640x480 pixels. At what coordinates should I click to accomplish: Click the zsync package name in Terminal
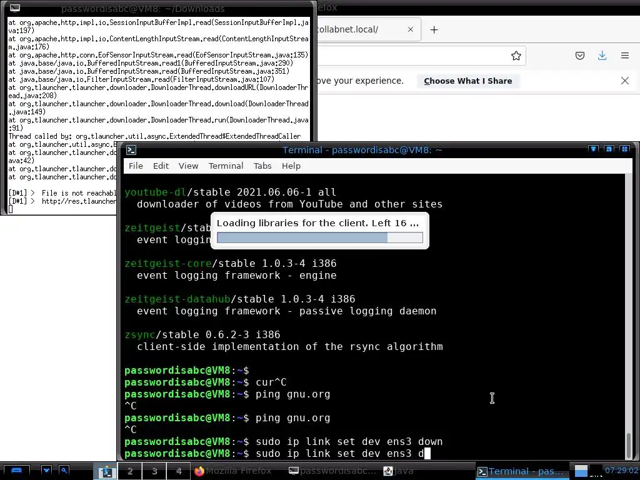point(139,335)
